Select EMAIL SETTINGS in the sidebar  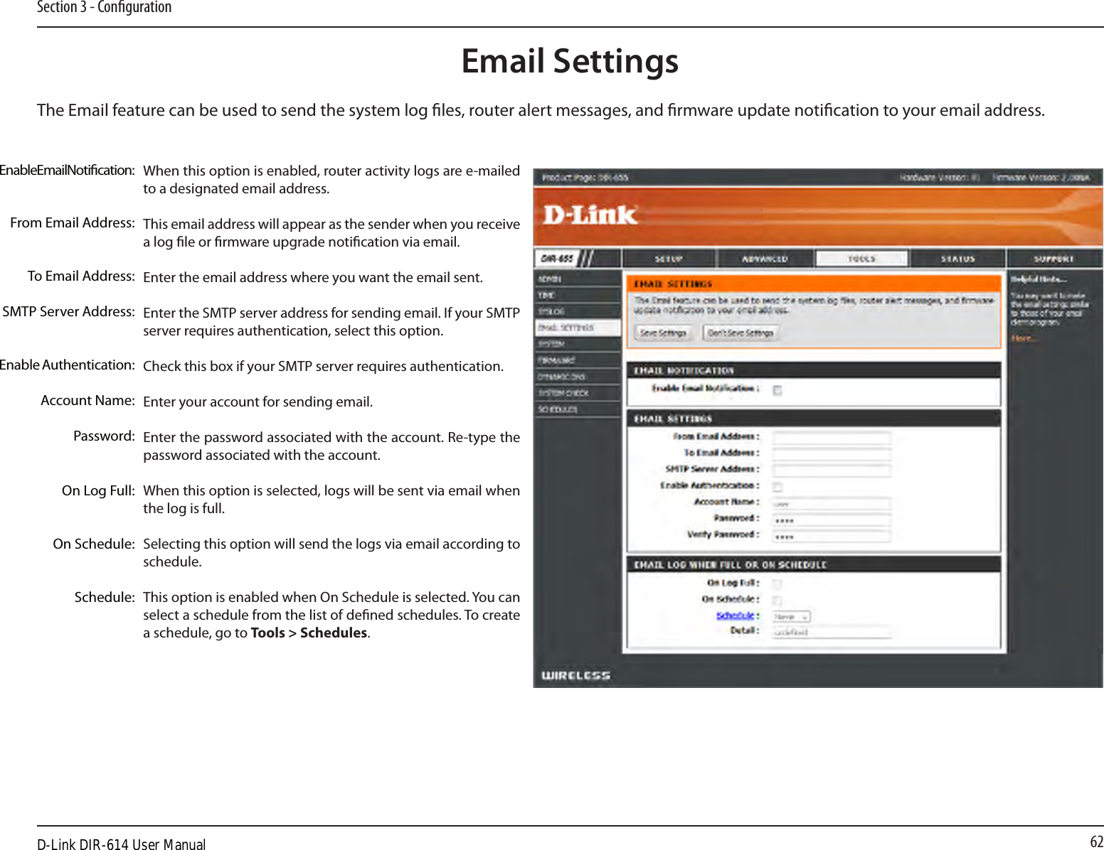[x=577, y=328]
